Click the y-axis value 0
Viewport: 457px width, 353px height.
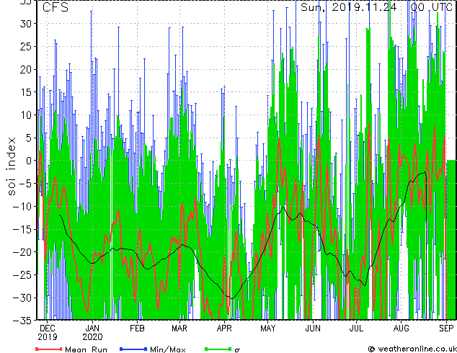point(29,161)
